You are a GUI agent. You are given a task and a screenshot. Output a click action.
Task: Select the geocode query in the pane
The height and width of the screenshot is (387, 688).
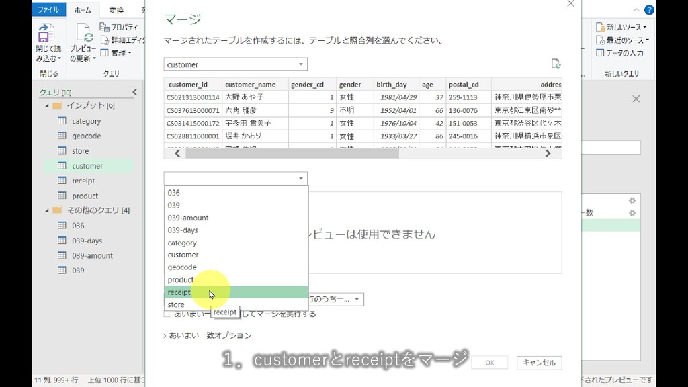87,136
